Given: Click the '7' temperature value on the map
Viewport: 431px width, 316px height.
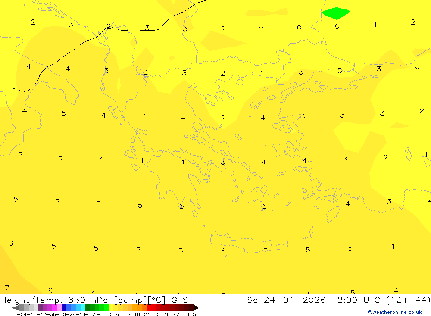Looking at the screenshot, I should click(x=7, y=288).
